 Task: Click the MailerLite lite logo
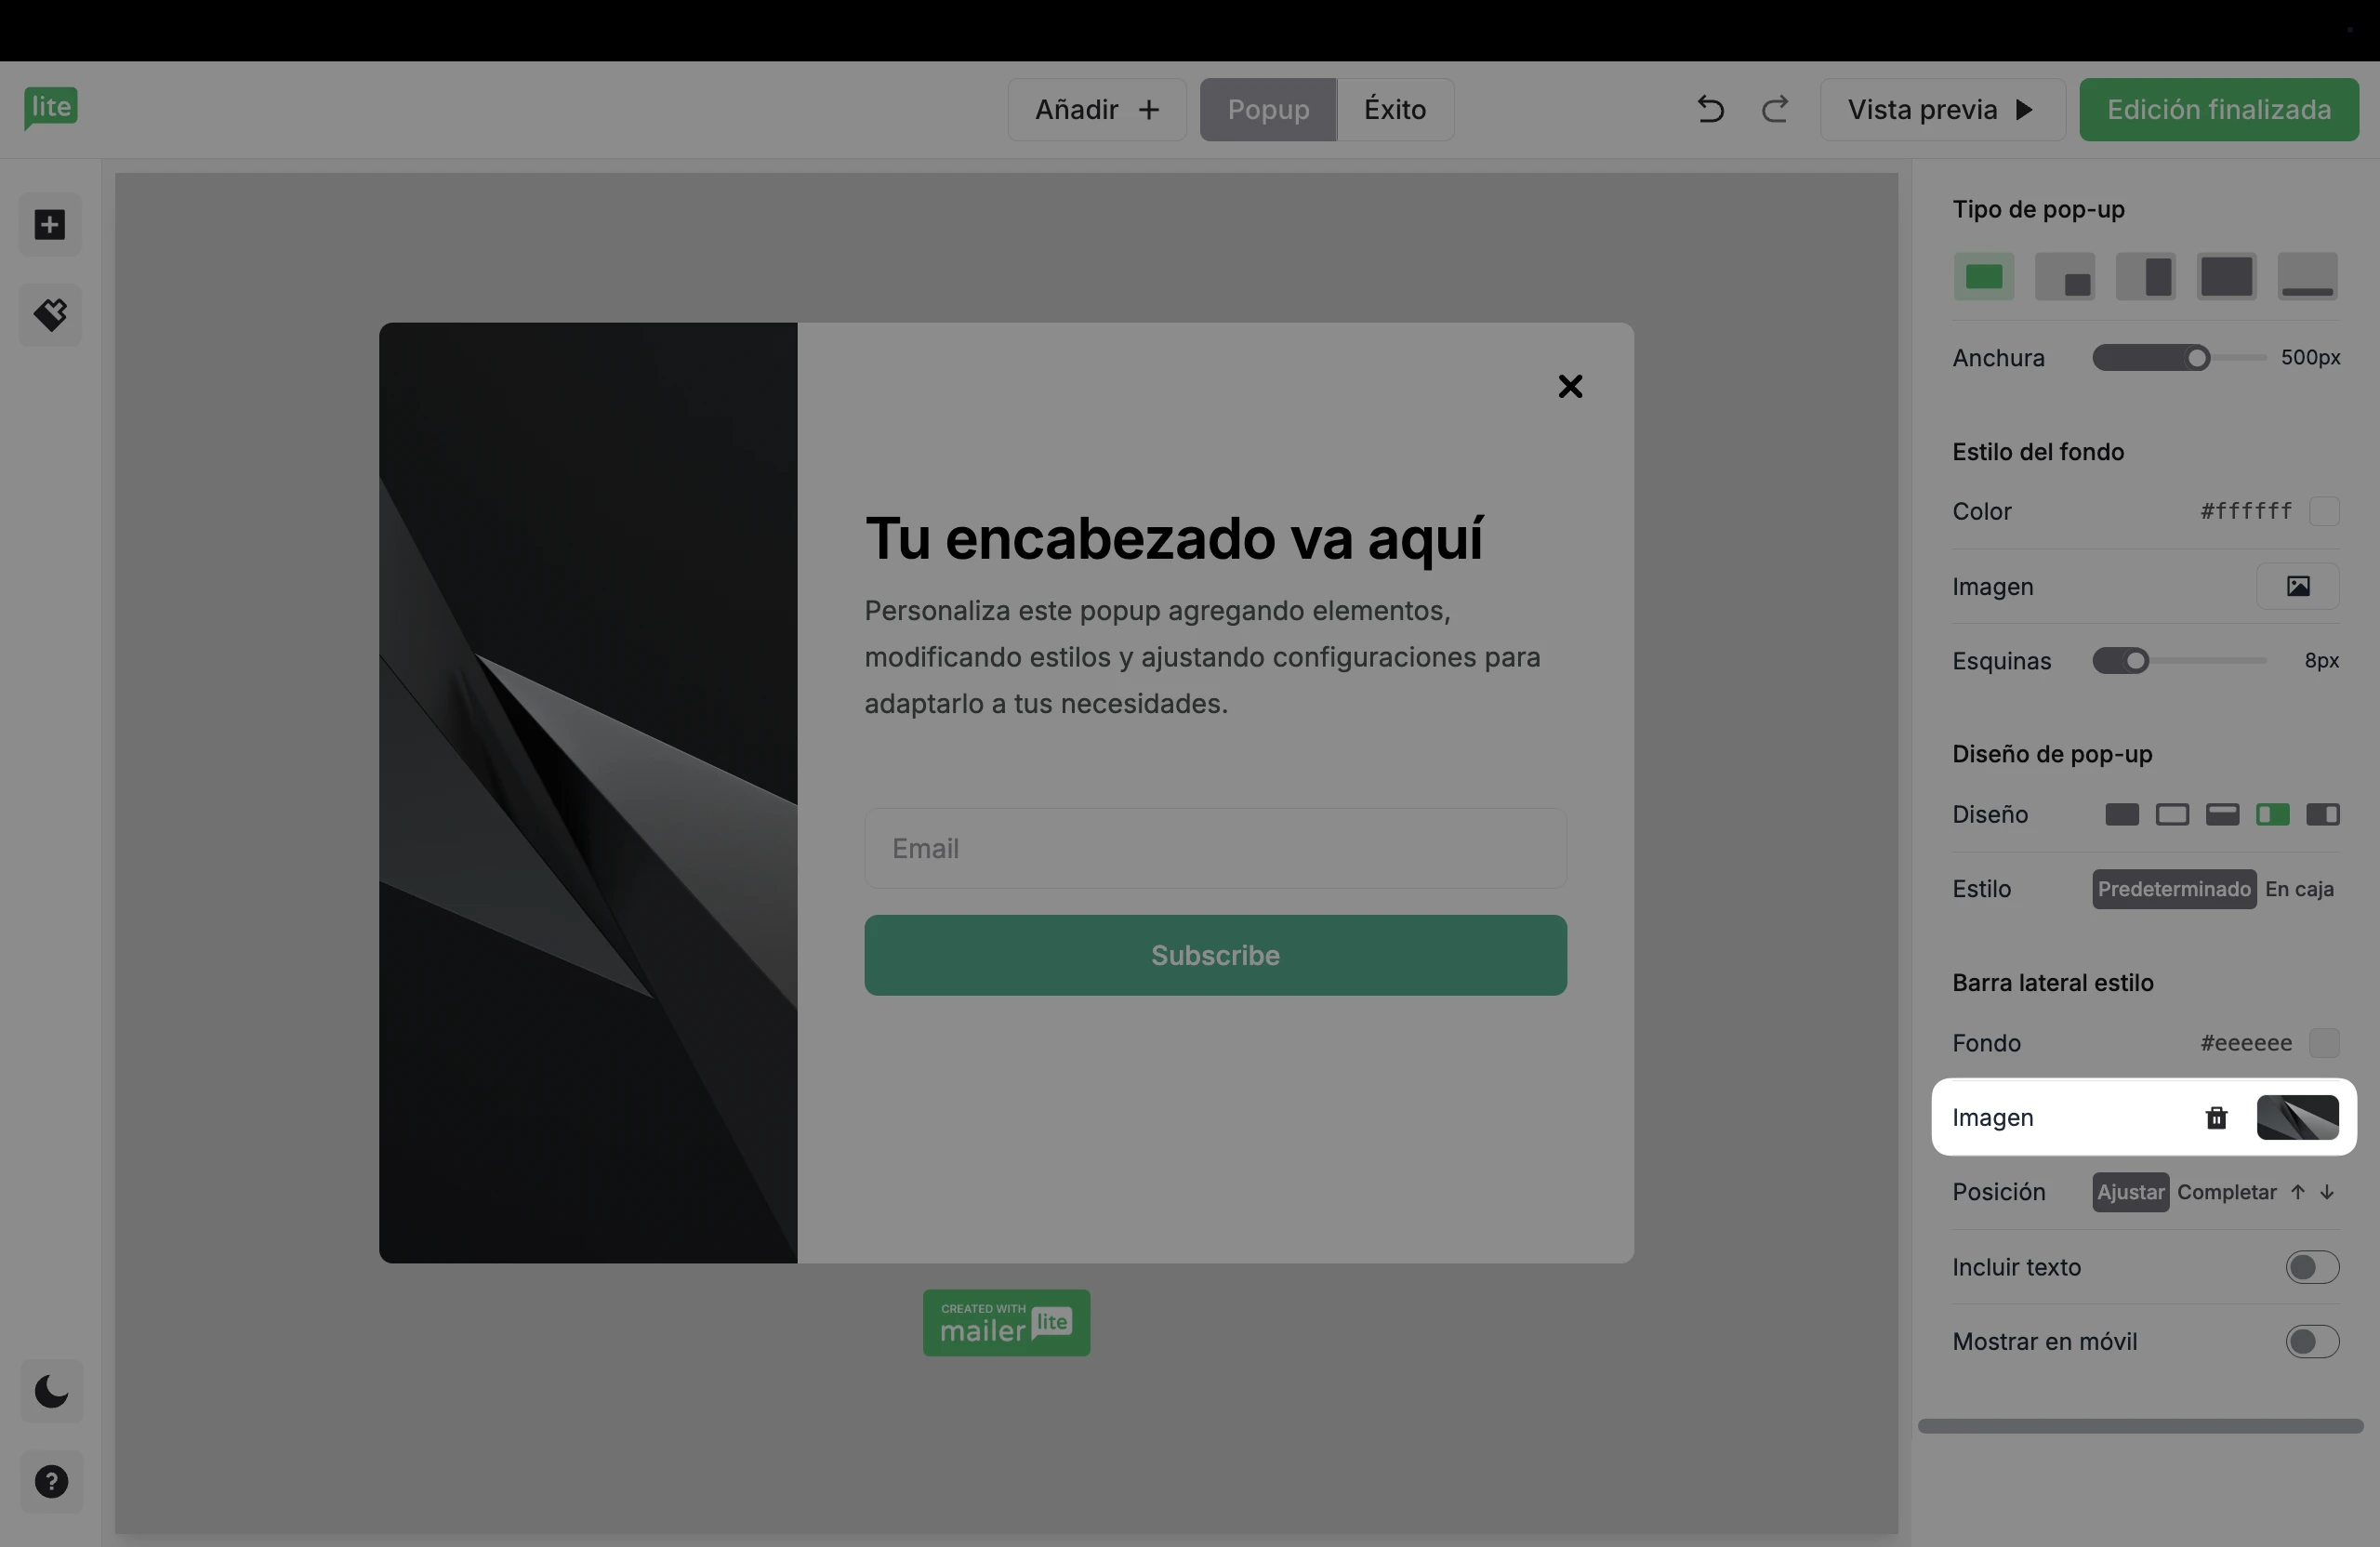(51, 108)
